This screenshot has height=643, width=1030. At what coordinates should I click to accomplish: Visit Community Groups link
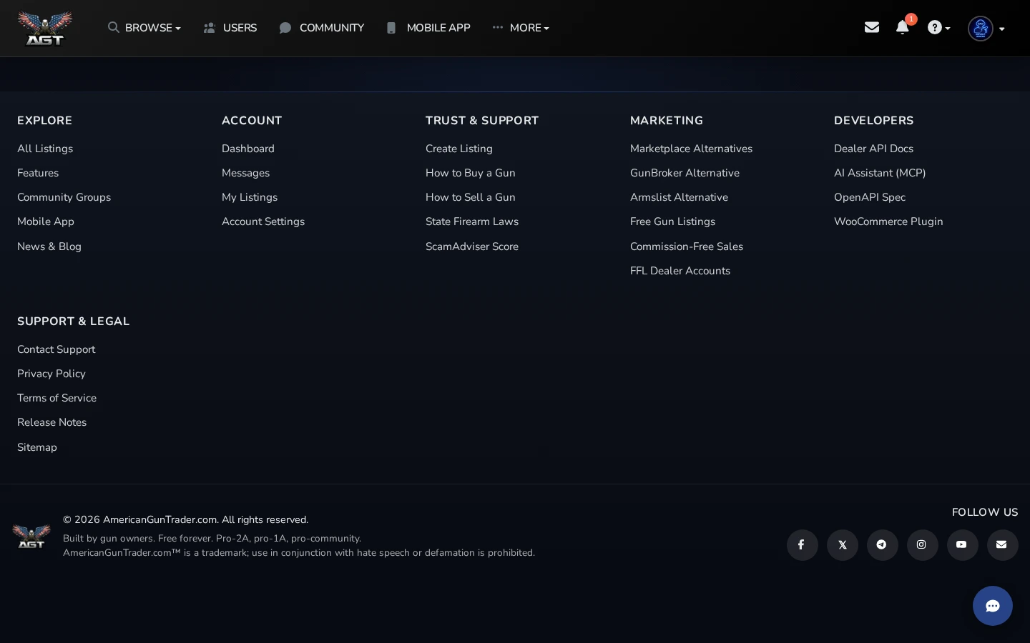(x=64, y=197)
